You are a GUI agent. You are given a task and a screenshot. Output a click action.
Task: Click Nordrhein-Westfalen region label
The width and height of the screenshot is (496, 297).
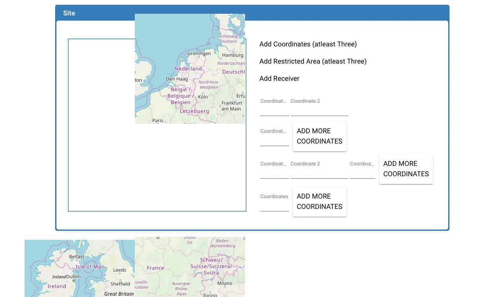(x=209, y=85)
